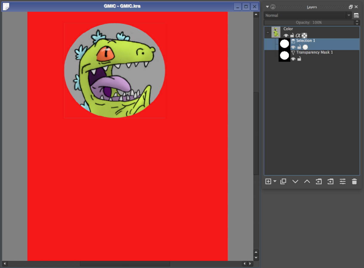This screenshot has width=364, height=268.
Task: Click the Selection 1 type icon
Action: tap(293, 41)
